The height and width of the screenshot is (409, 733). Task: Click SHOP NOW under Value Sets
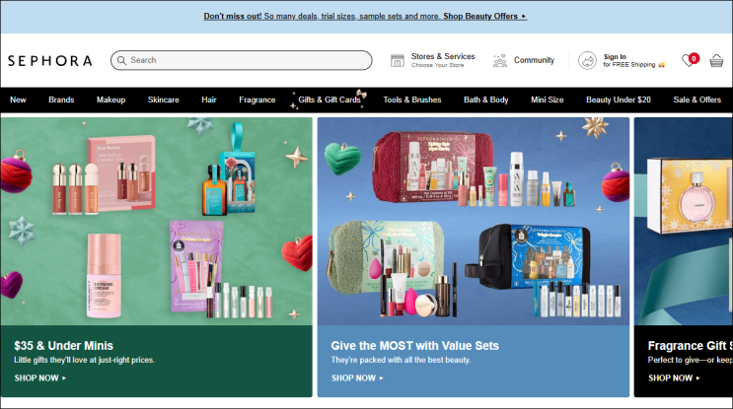[x=357, y=378]
